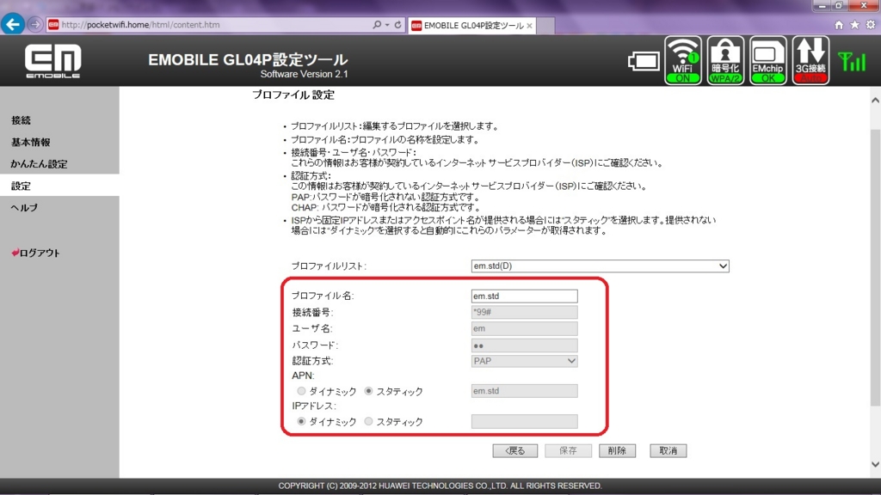The image size is (881, 495).
Task: Click the パスワード field
Action: pyautogui.click(x=524, y=345)
